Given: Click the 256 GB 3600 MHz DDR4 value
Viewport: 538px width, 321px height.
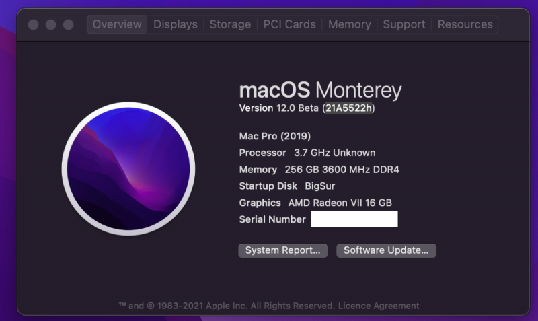Looking at the screenshot, I should click(x=342, y=170).
